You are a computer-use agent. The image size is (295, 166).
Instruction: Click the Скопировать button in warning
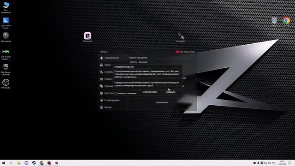(x=150, y=92)
